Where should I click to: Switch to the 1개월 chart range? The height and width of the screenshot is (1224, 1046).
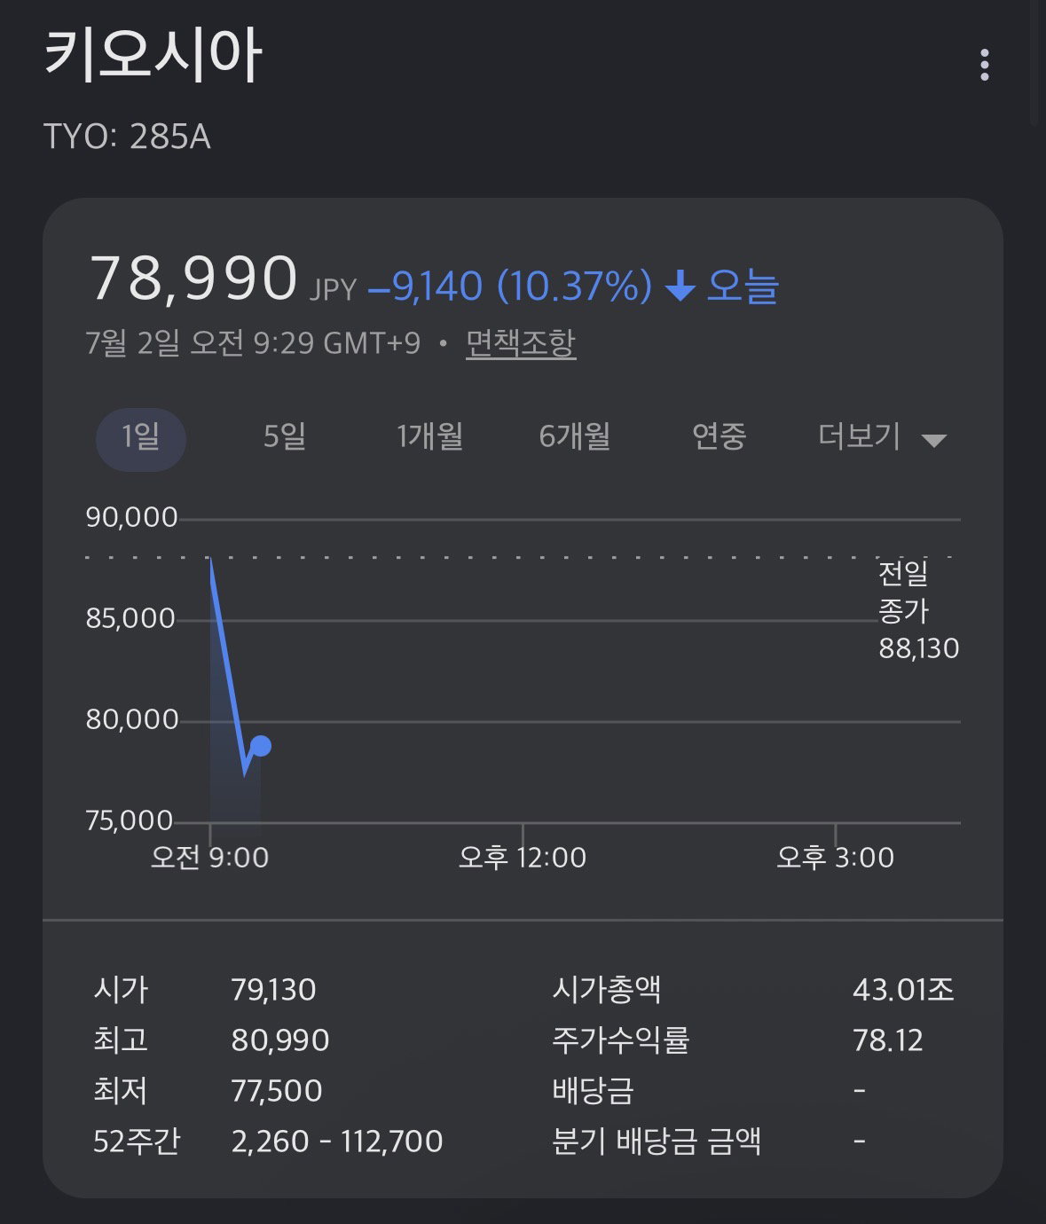pyautogui.click(x=429, y=437)
